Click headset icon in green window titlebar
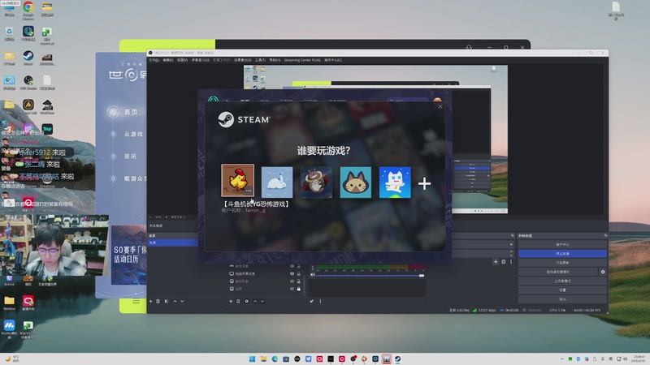This screenshot has height=365, width=650. pos(469,48)
